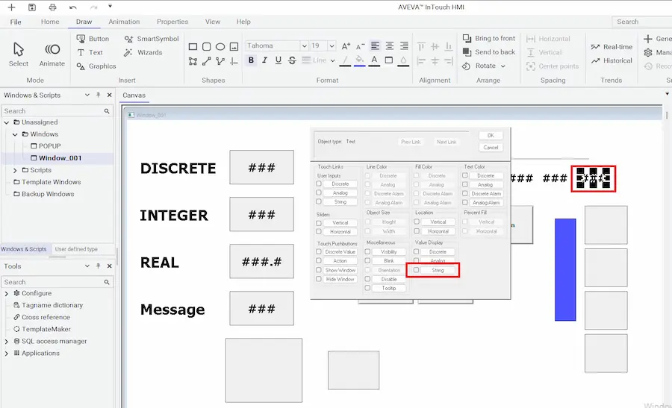Click the Tooltip button in Miscellaneous
This screenshot has height=408, width=672.
tap(389, 288)
